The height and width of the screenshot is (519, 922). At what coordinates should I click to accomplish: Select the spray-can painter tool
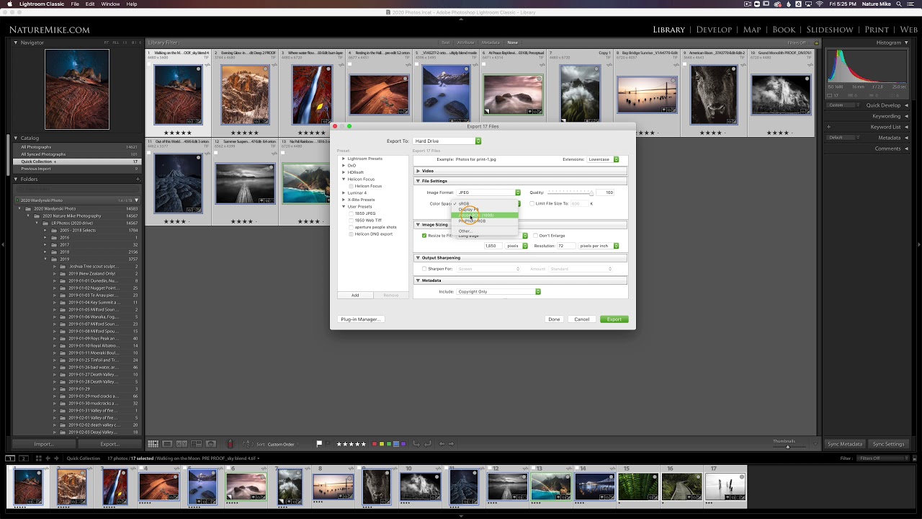230,444
